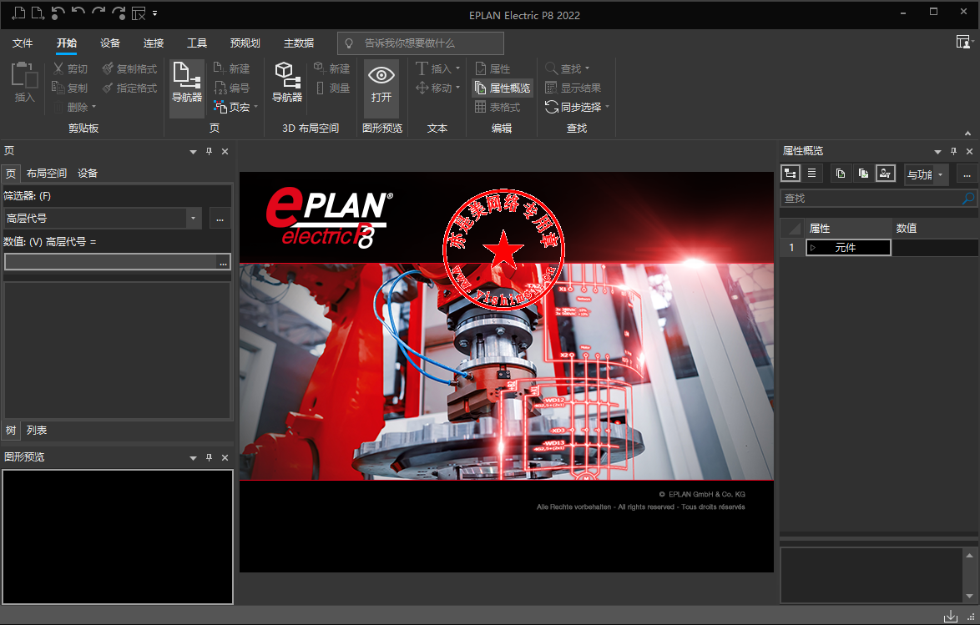Click the 表格式 button
Image resolution: width=980 pixels, height=625 pixels.
(498, 108)
